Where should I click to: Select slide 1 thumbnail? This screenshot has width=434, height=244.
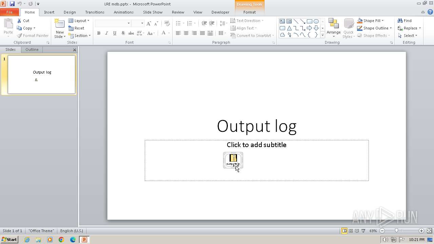point(41,75)
